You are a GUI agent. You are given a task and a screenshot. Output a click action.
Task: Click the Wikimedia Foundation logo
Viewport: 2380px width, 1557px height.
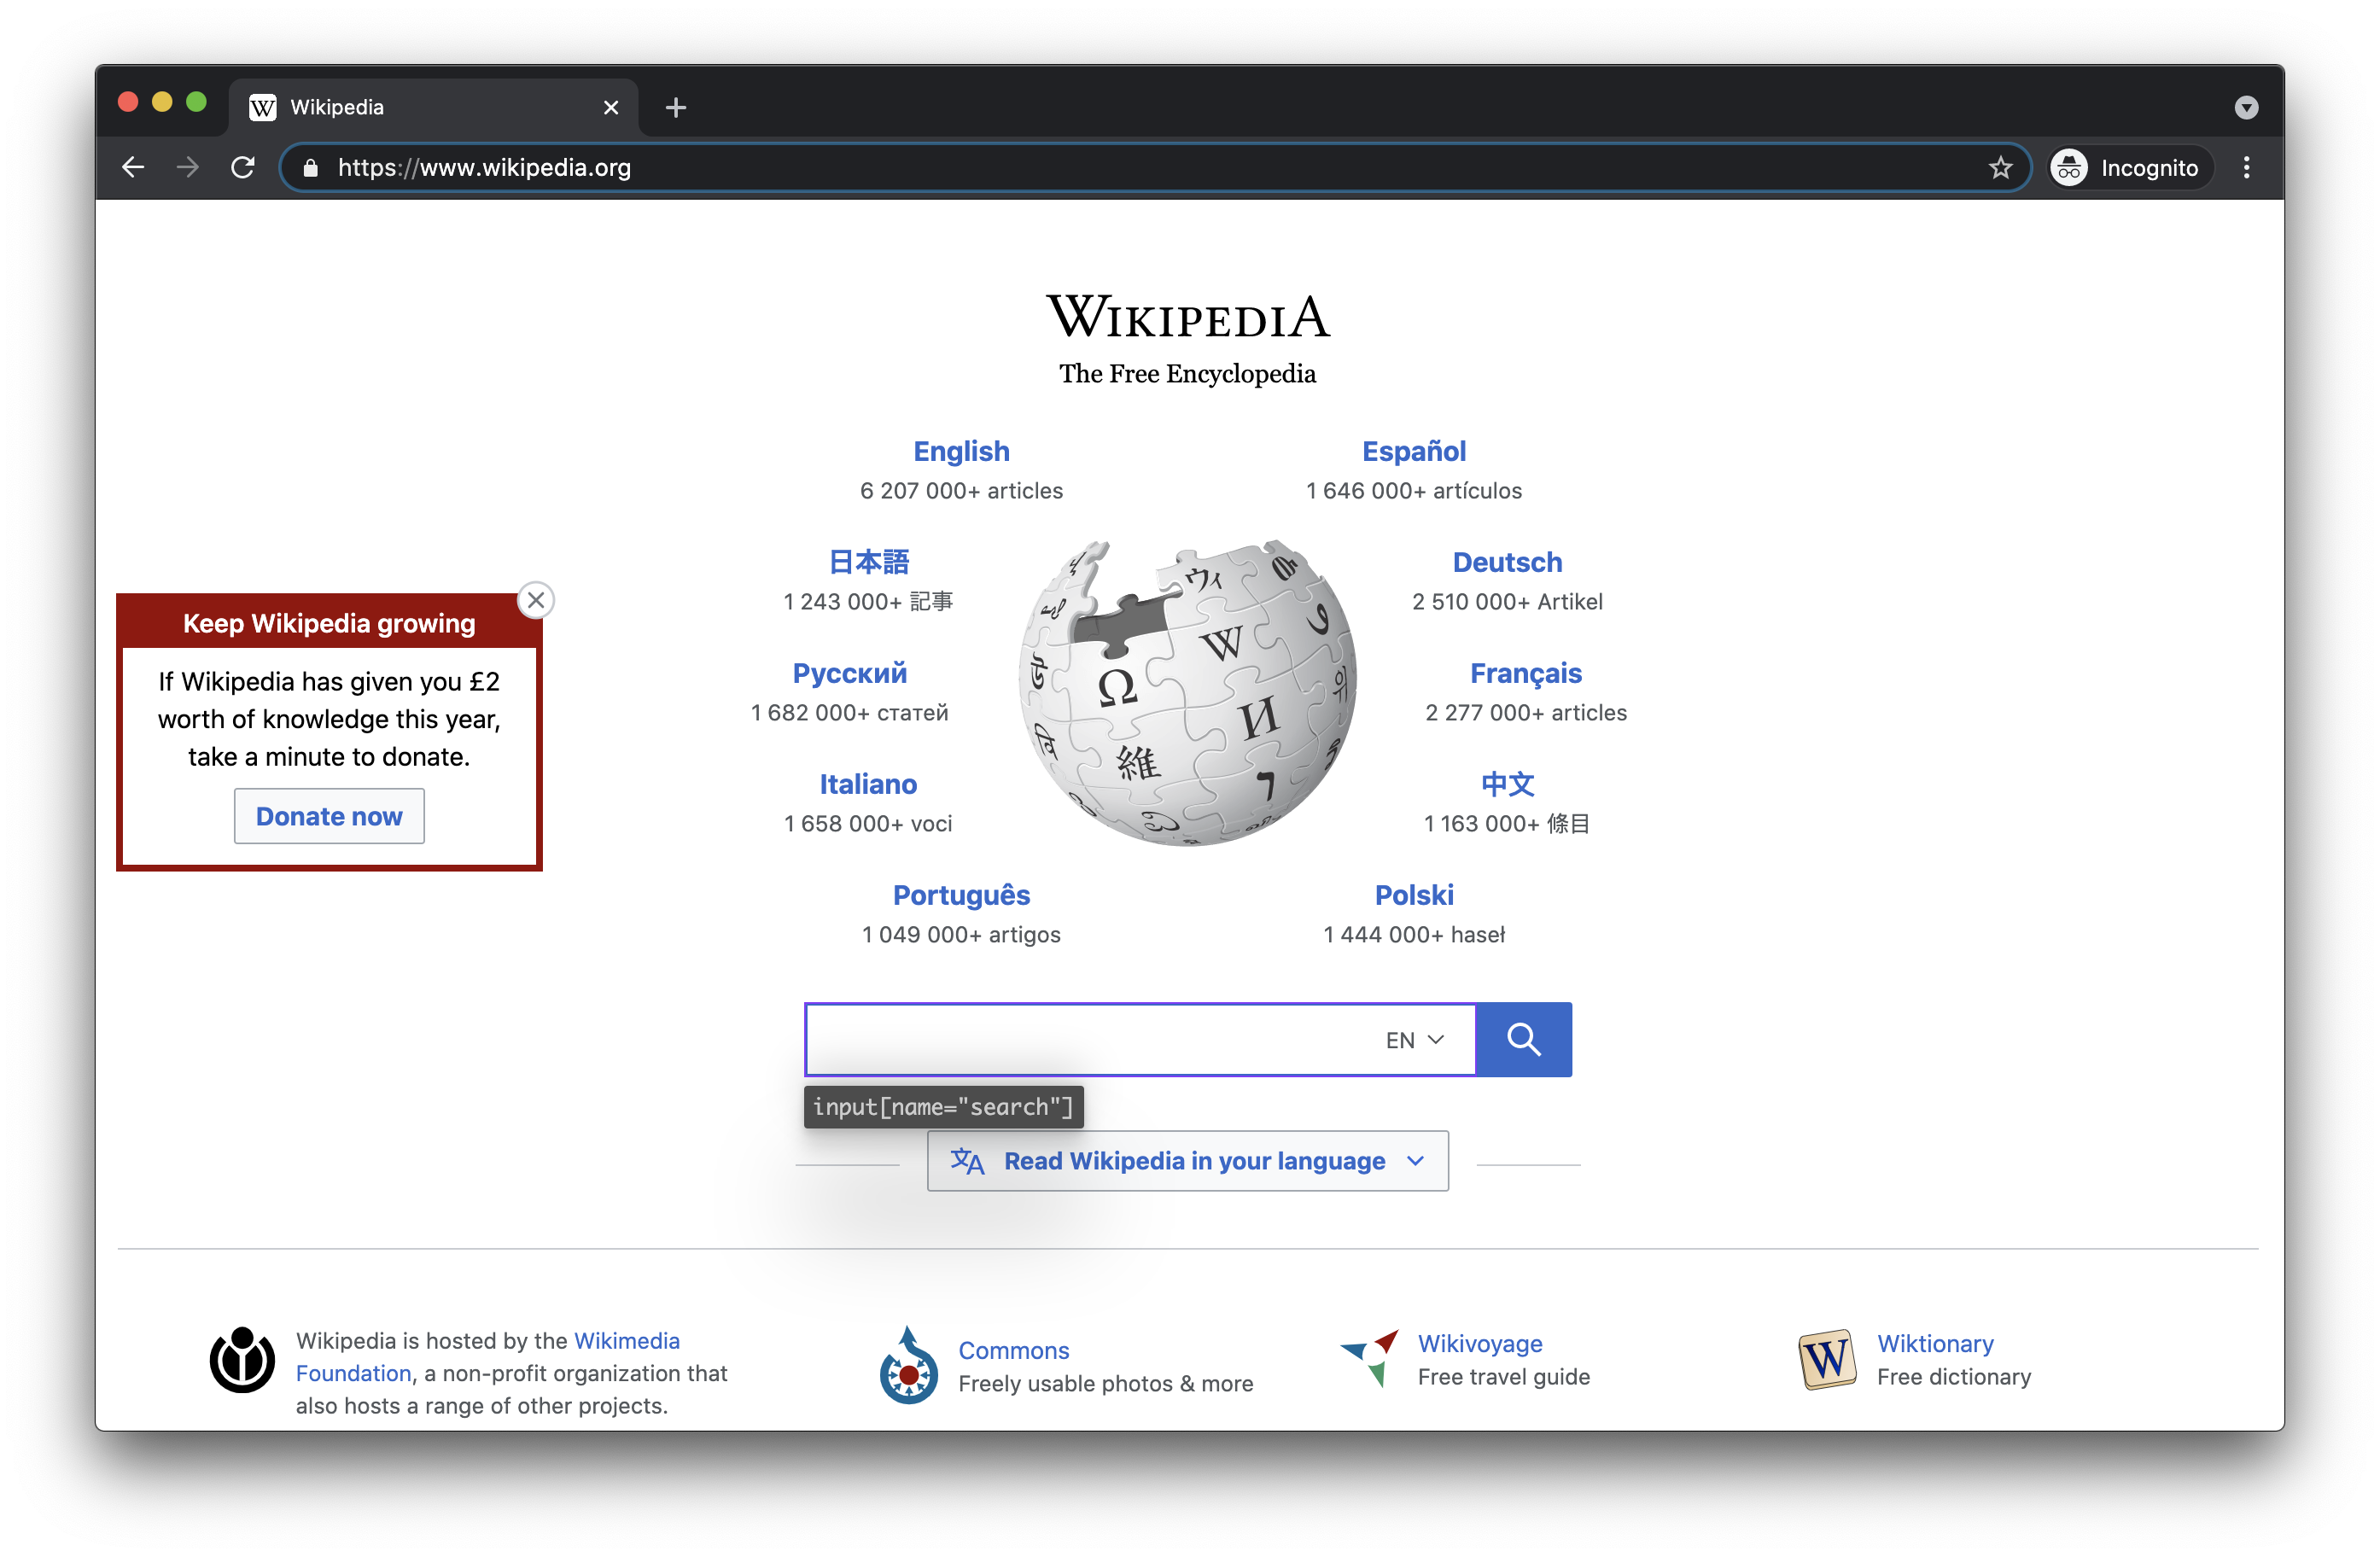tap(242, 1360)
